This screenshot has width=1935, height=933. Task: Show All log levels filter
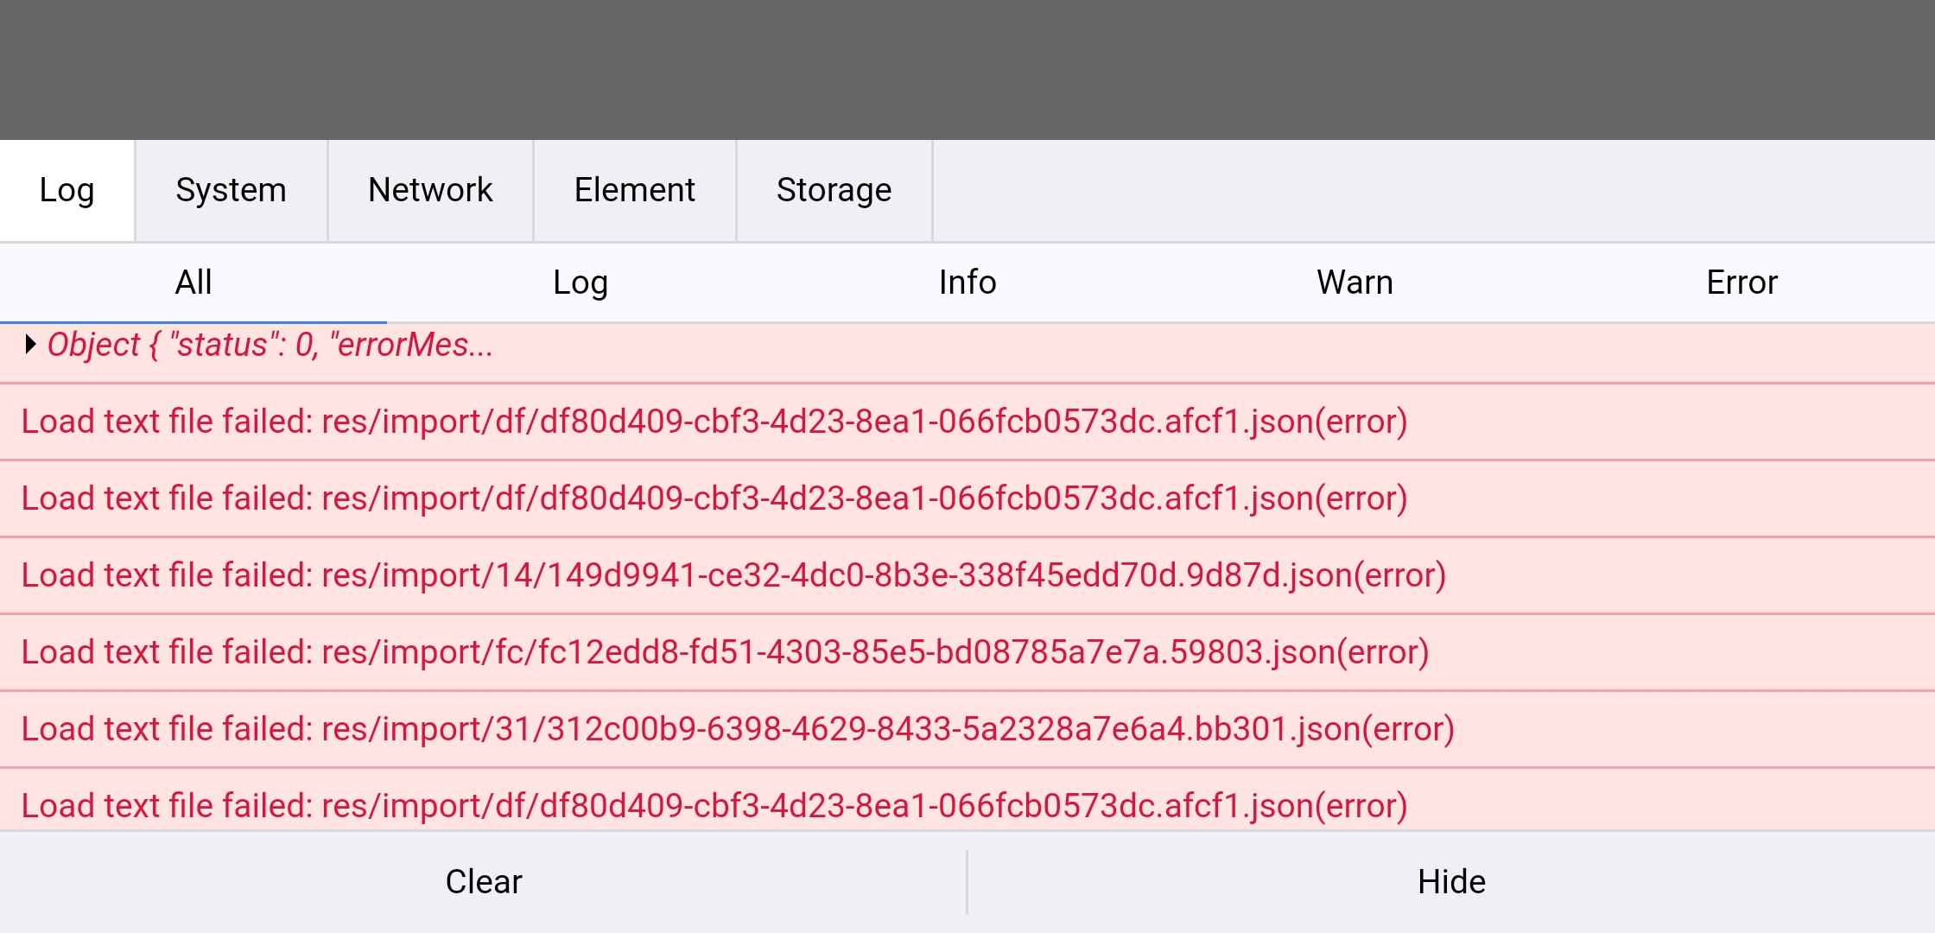[x=193, y=282]
